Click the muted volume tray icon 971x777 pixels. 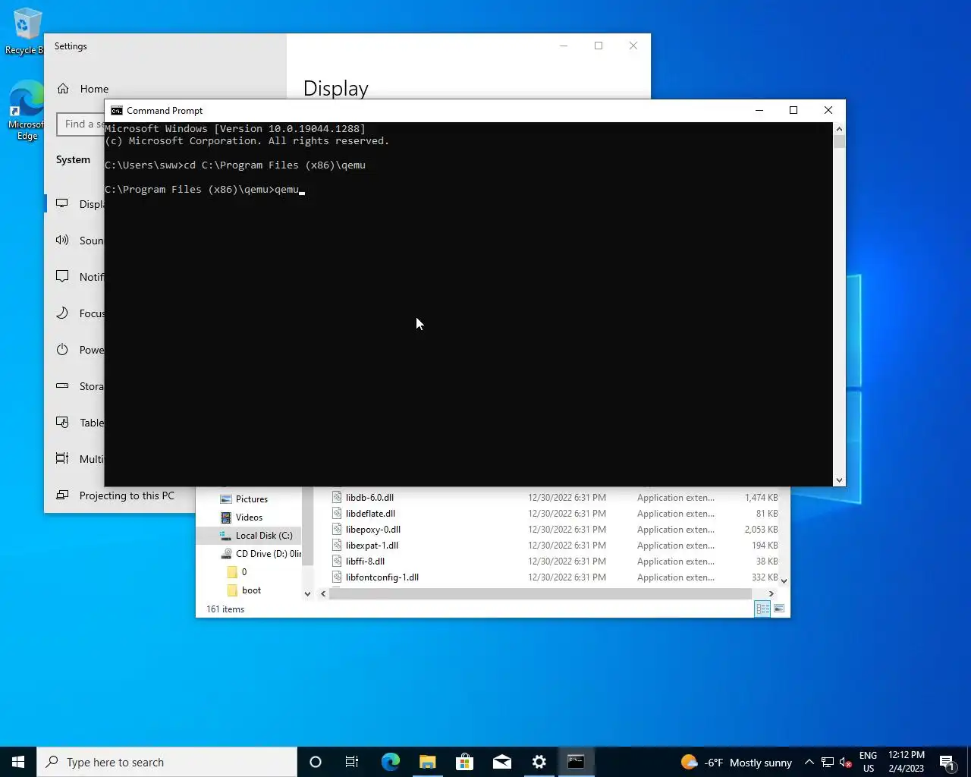pyautogui.click(x=846, y=763)
